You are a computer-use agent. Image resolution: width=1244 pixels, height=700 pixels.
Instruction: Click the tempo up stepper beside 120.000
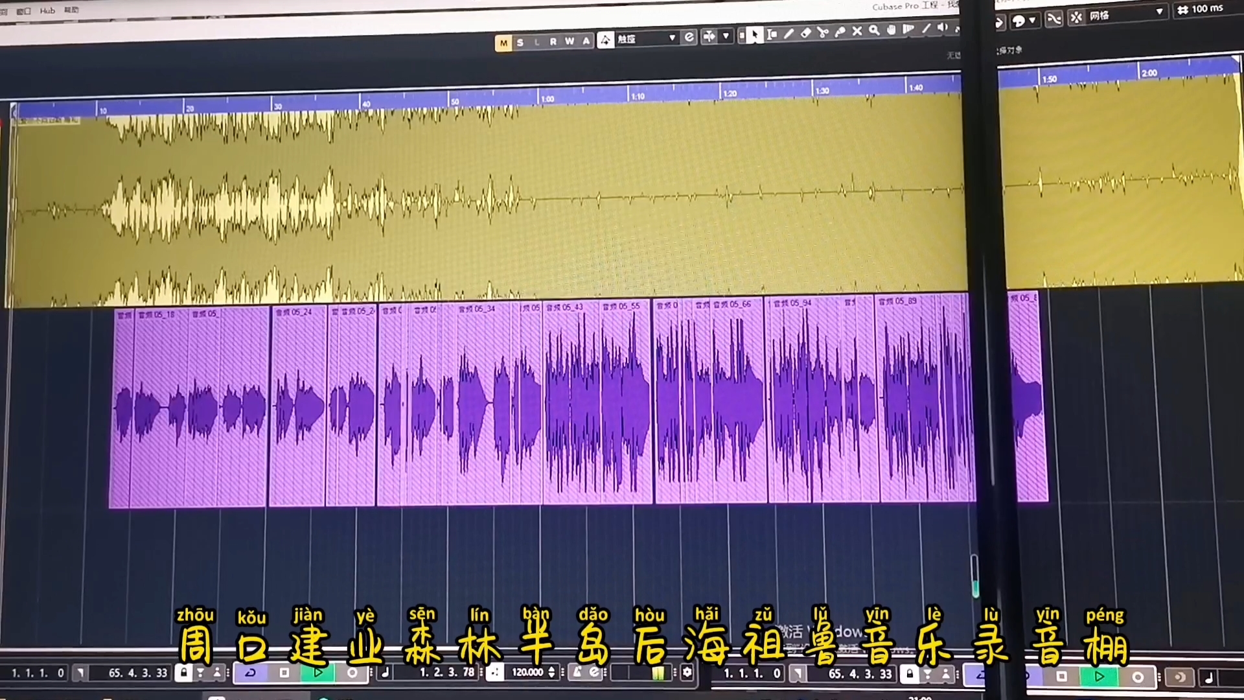point(551,669)
